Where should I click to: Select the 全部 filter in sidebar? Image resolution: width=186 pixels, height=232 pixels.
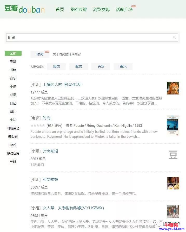(x=13, y=53)
